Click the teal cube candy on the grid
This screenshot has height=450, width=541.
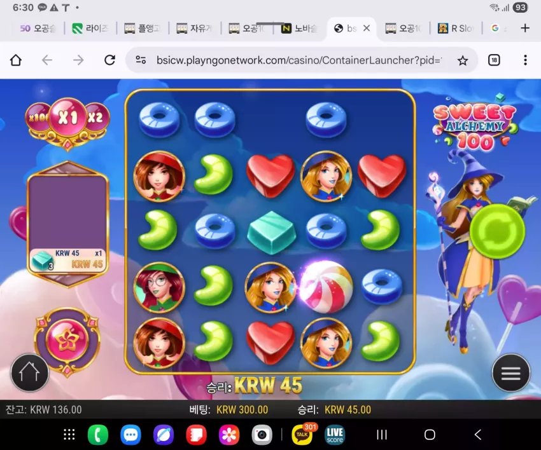coord(271,232)
